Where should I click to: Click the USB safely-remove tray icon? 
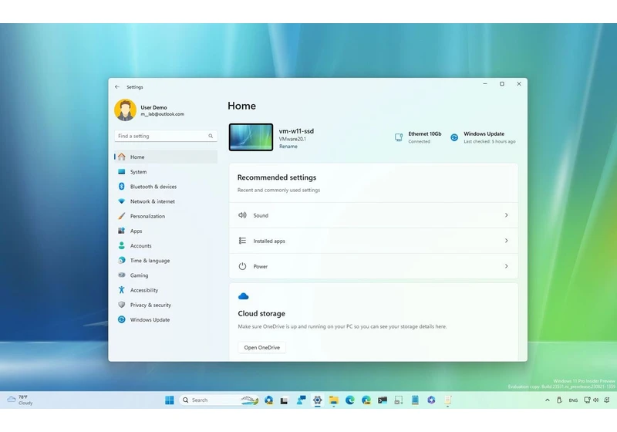coord(559,400)
